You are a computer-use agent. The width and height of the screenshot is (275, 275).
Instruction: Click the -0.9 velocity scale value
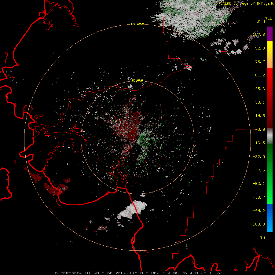tap(260, 130)
